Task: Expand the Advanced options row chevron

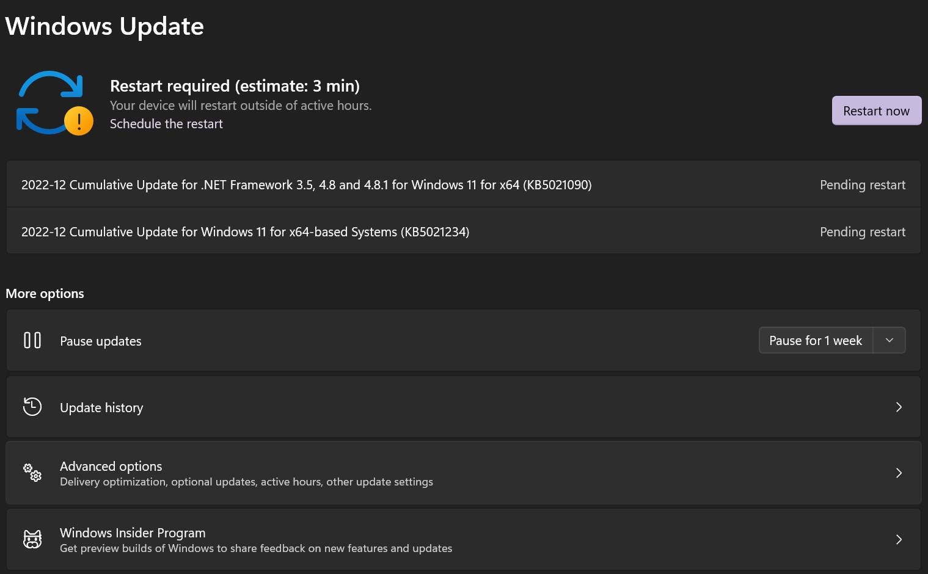Action: pos(899,473)
